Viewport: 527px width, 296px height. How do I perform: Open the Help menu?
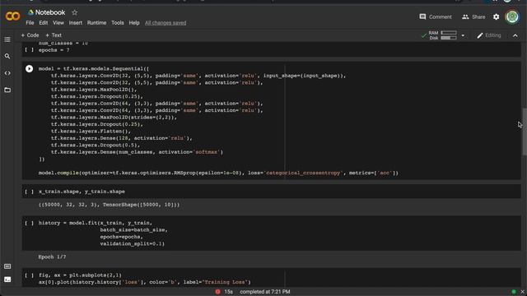click(x=134, y=23)
